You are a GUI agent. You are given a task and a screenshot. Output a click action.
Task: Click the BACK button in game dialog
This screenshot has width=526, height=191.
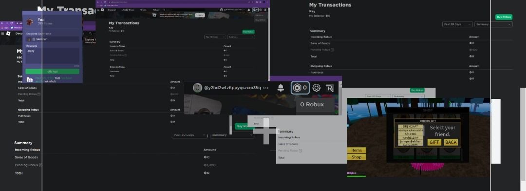451,142
